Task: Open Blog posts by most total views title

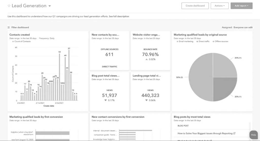Action: [192, 117]
